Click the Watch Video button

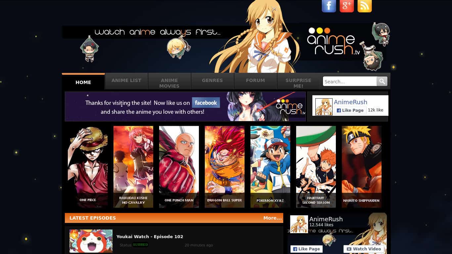364,249
